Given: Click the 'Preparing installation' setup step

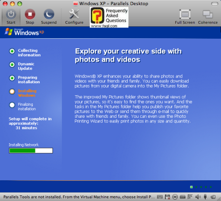Looking at the screenshot, I should point(25,79).
